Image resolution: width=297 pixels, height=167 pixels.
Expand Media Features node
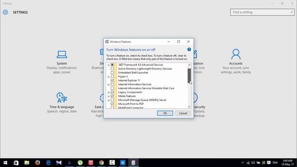pyautogui.click(x=109, y=96)
